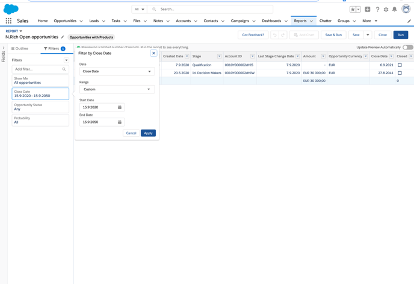Viewport: 414px width, 284px height.
Task: Click the Id. Decision Makers stage cell
Action: point(207,73)
